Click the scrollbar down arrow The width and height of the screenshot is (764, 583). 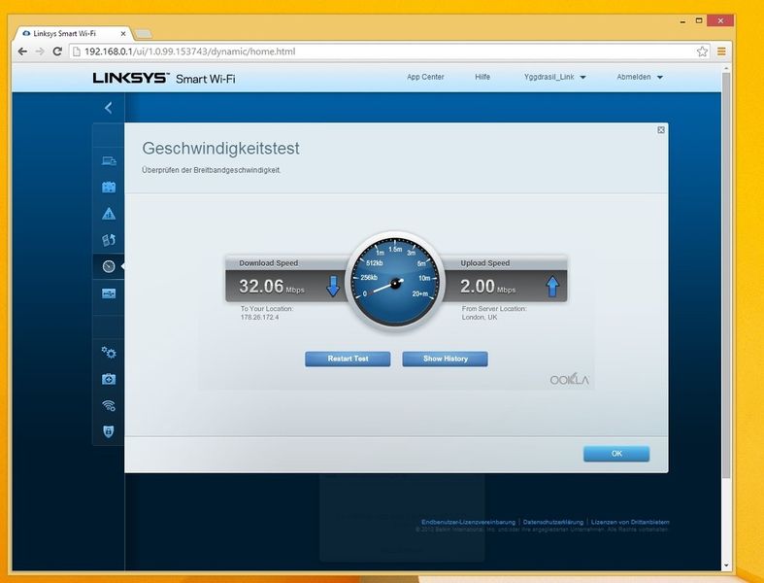726,566
